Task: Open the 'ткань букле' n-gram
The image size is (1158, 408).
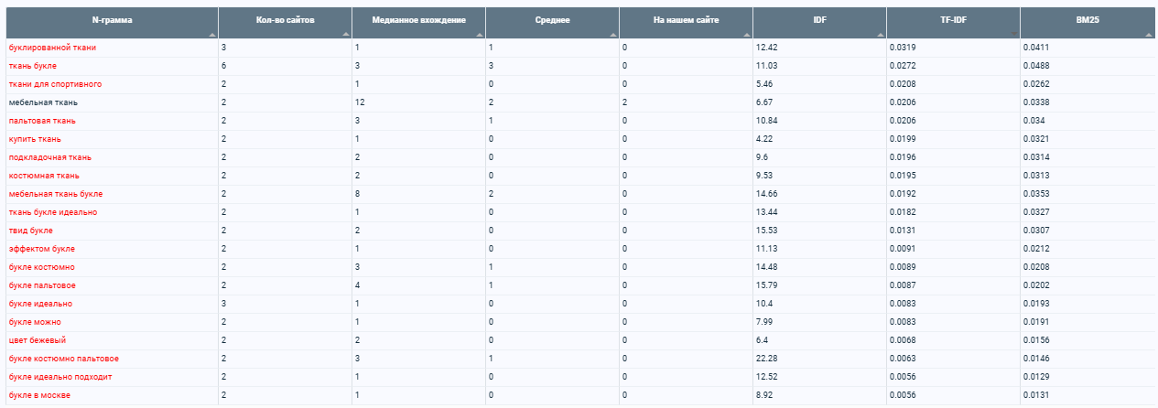Action: pos(33,66)
